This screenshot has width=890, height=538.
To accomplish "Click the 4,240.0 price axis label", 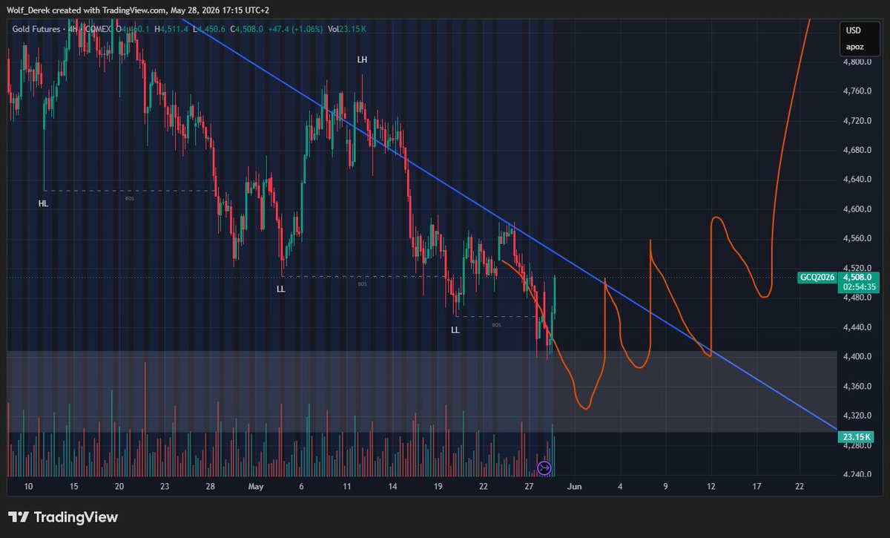I will coord(857,475).
